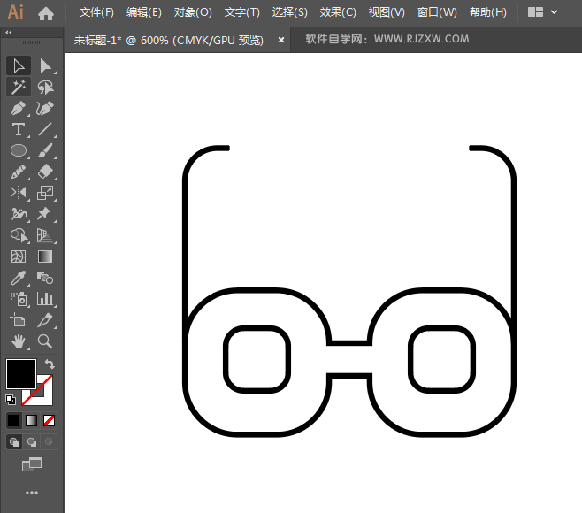
Task: Select the Eyedropper tool
Action: [19, 278]
